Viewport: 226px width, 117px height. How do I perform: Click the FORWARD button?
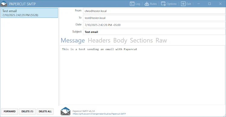pyautogui.click(x=10, y=111)
